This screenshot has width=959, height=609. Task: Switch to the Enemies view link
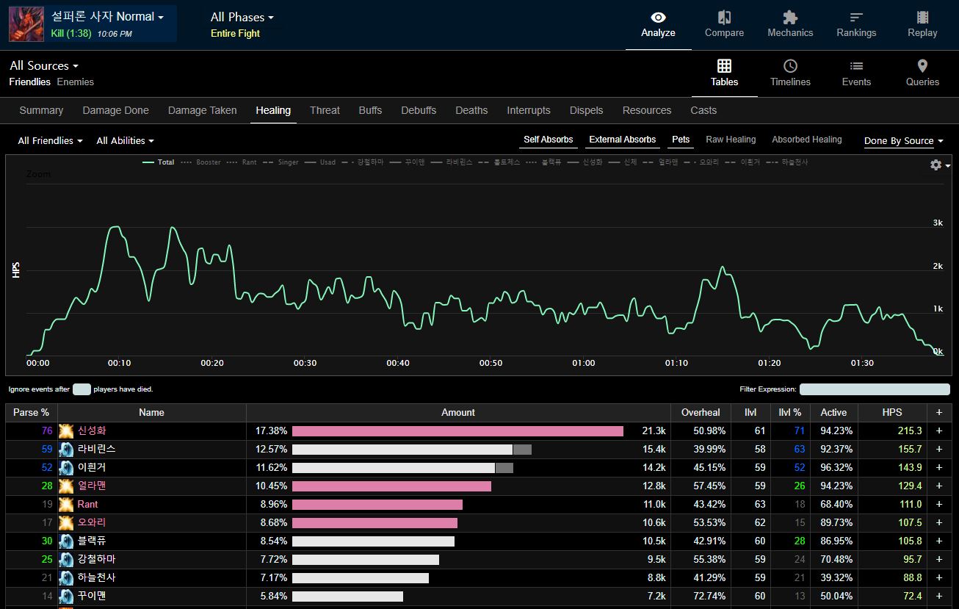[76, 82]
